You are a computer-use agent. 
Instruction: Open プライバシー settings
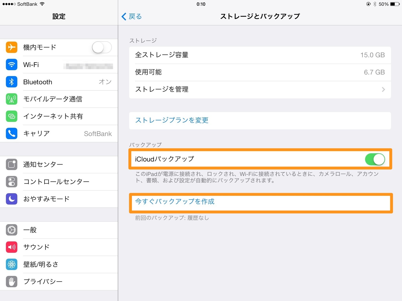tap(59, 281)
